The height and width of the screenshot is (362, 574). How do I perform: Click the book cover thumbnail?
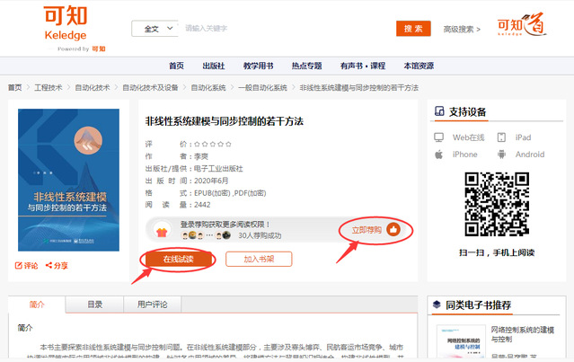click(68, 180)
